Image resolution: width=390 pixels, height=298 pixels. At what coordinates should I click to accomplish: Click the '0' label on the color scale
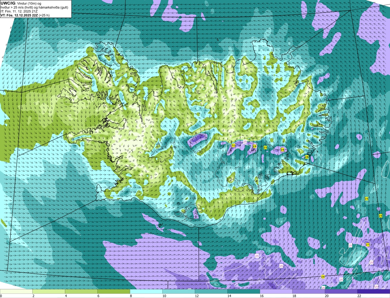1,296
